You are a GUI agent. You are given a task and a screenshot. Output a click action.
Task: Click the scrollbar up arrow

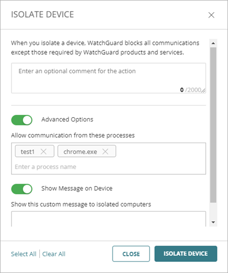click(x=213, y=43)
